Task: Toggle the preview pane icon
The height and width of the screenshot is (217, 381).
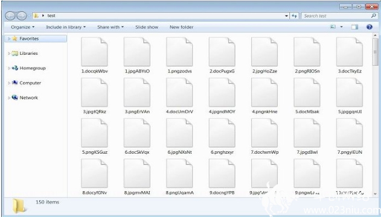Action: coord(355,27)
